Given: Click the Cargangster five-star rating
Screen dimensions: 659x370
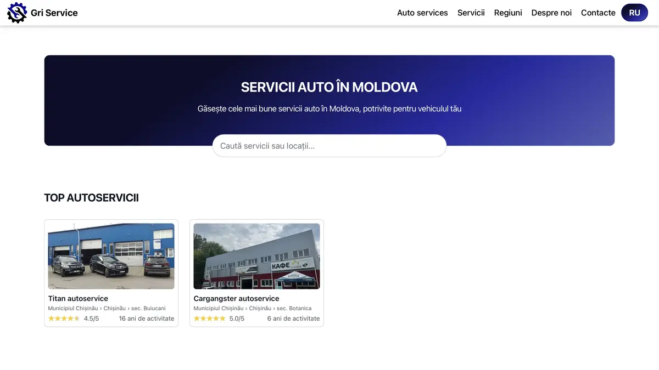Looking at the screenshot, I should click(210, 318).
